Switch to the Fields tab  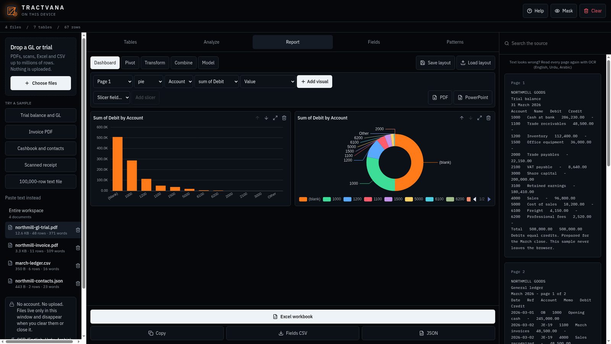point(374,42)
